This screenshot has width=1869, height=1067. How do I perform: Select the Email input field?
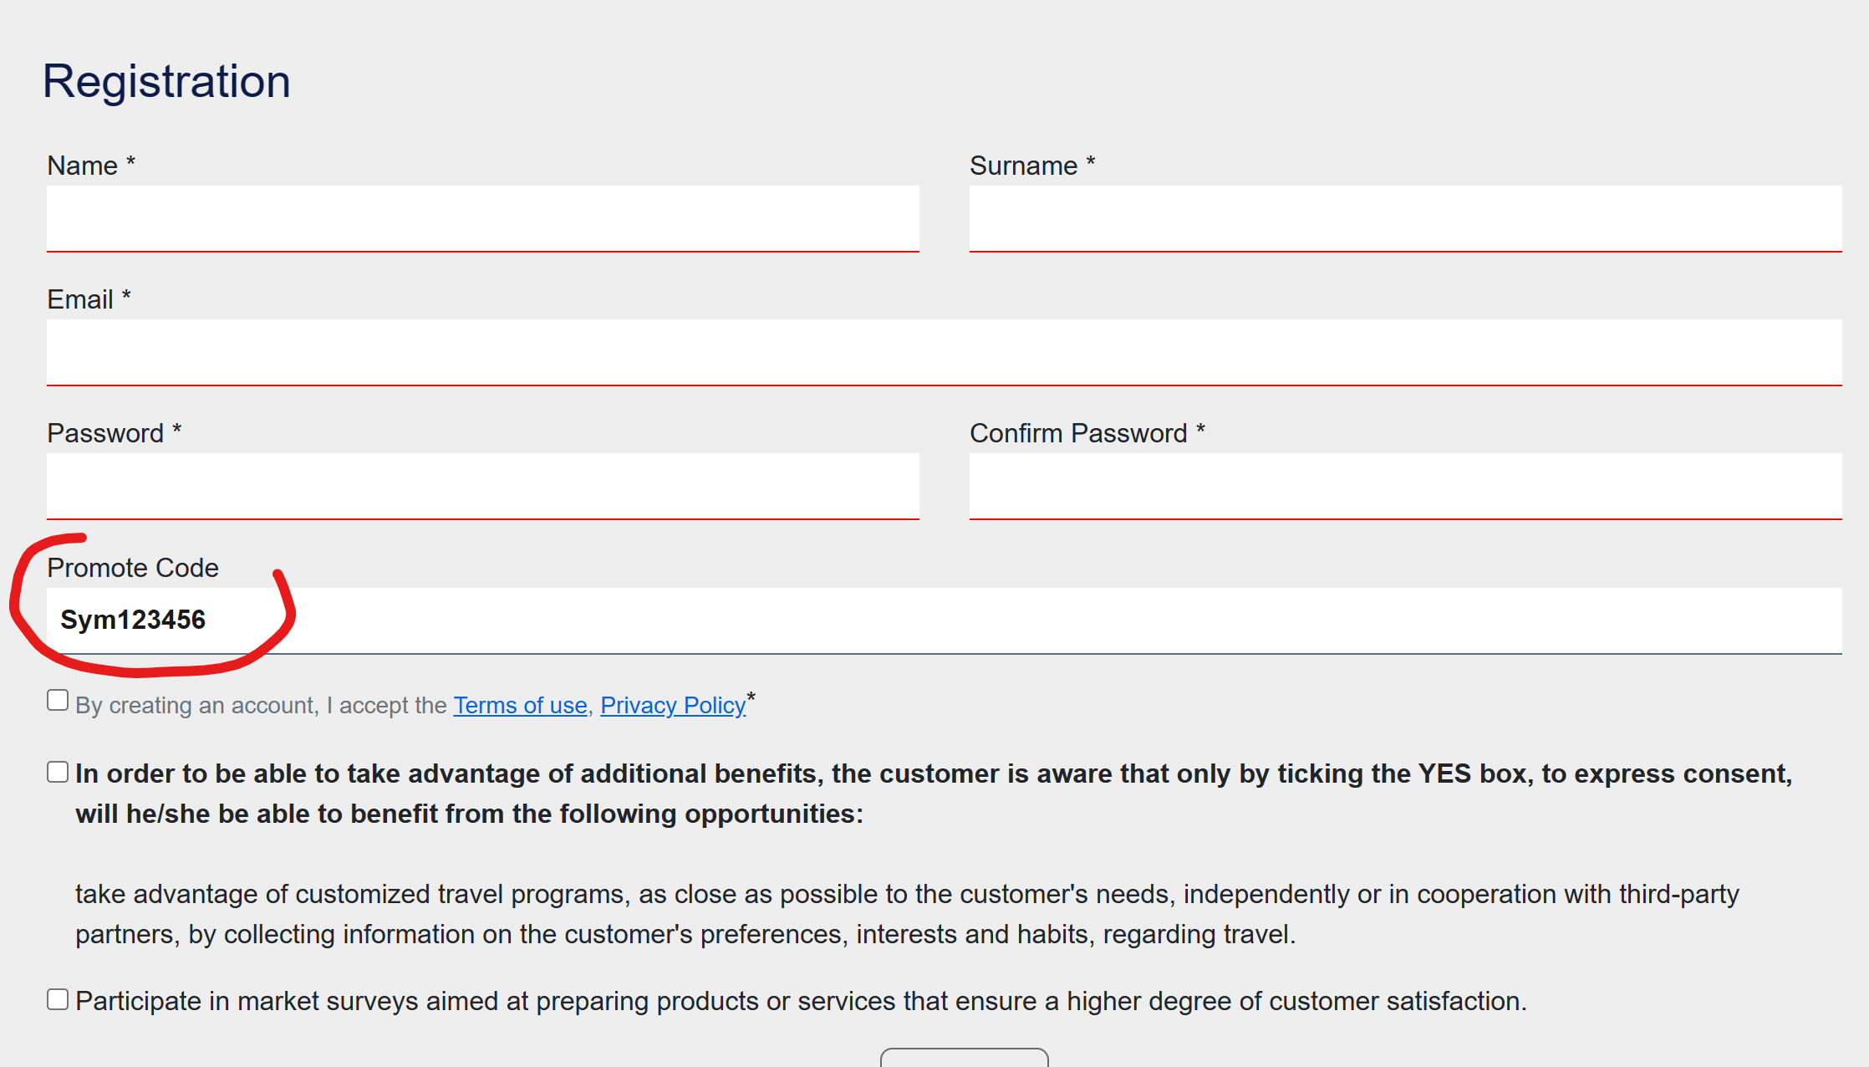(945, 352)
